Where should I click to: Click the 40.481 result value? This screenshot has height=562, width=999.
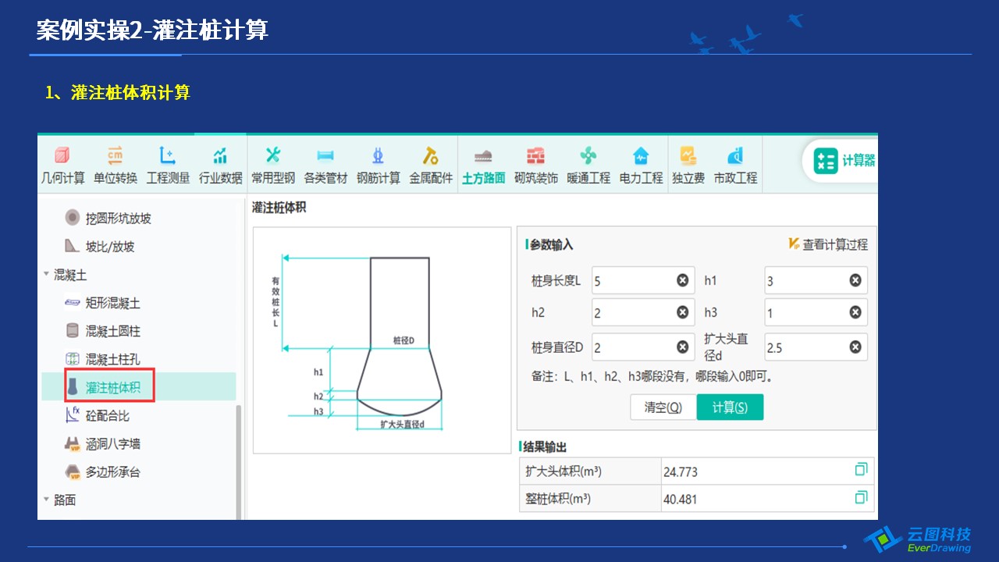click(x=681, y=500)
